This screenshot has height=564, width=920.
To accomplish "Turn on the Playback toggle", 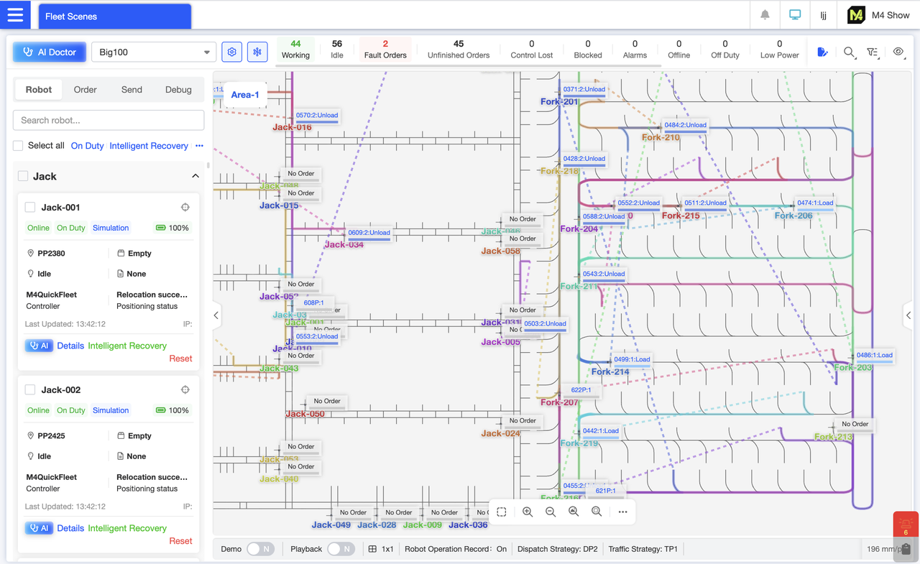I will click(x=341, y=548).
